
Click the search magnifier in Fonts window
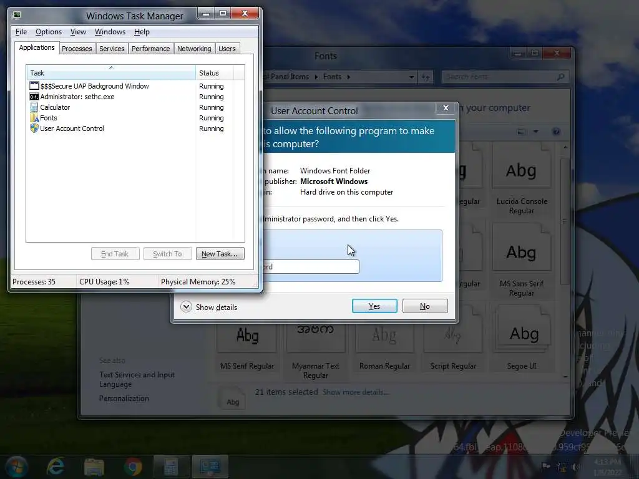tap(560, 77)
